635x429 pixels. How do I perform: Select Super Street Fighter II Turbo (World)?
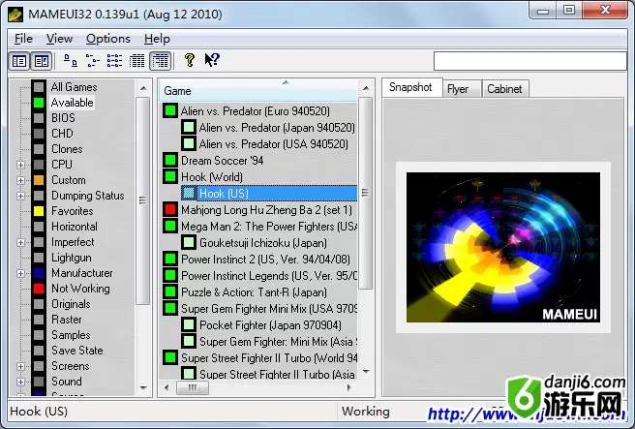point(269,357)
